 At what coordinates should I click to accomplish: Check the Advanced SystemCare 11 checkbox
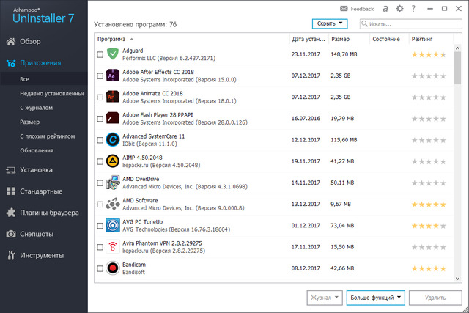pyautogui.click(x=100, y=140)
